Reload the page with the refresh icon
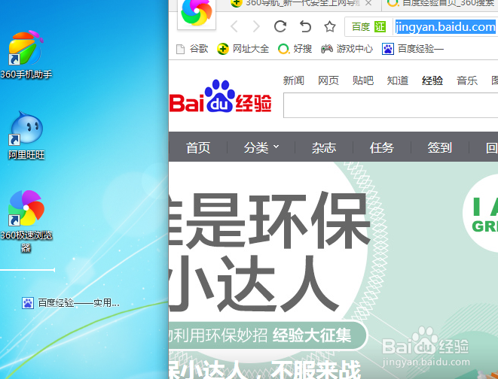498x379 pixels. (280, 26)
